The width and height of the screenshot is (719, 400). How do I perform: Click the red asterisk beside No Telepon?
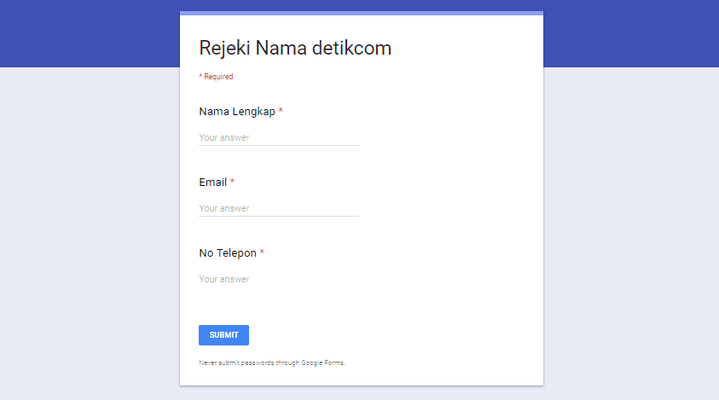click(262, 253)
